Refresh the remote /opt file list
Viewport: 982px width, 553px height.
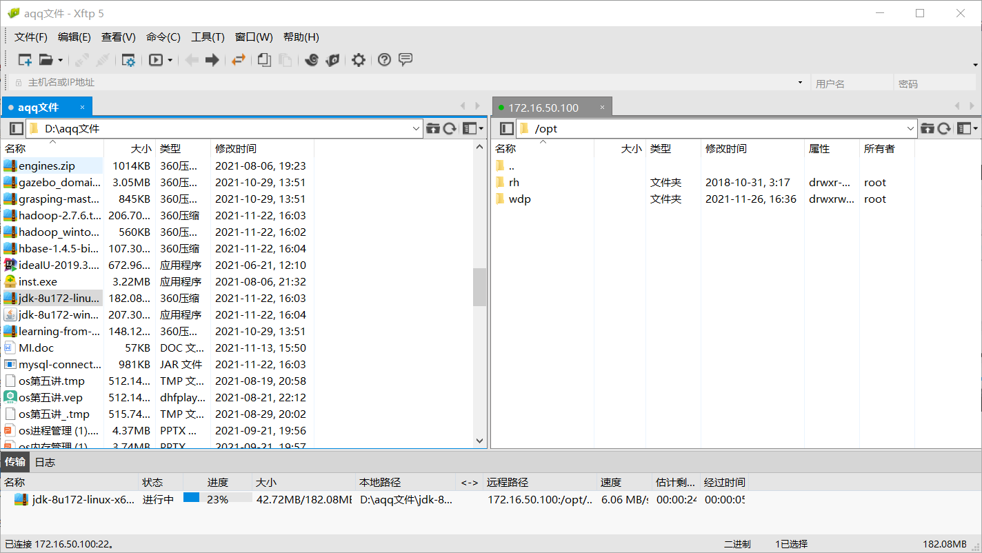click(944, 128)
